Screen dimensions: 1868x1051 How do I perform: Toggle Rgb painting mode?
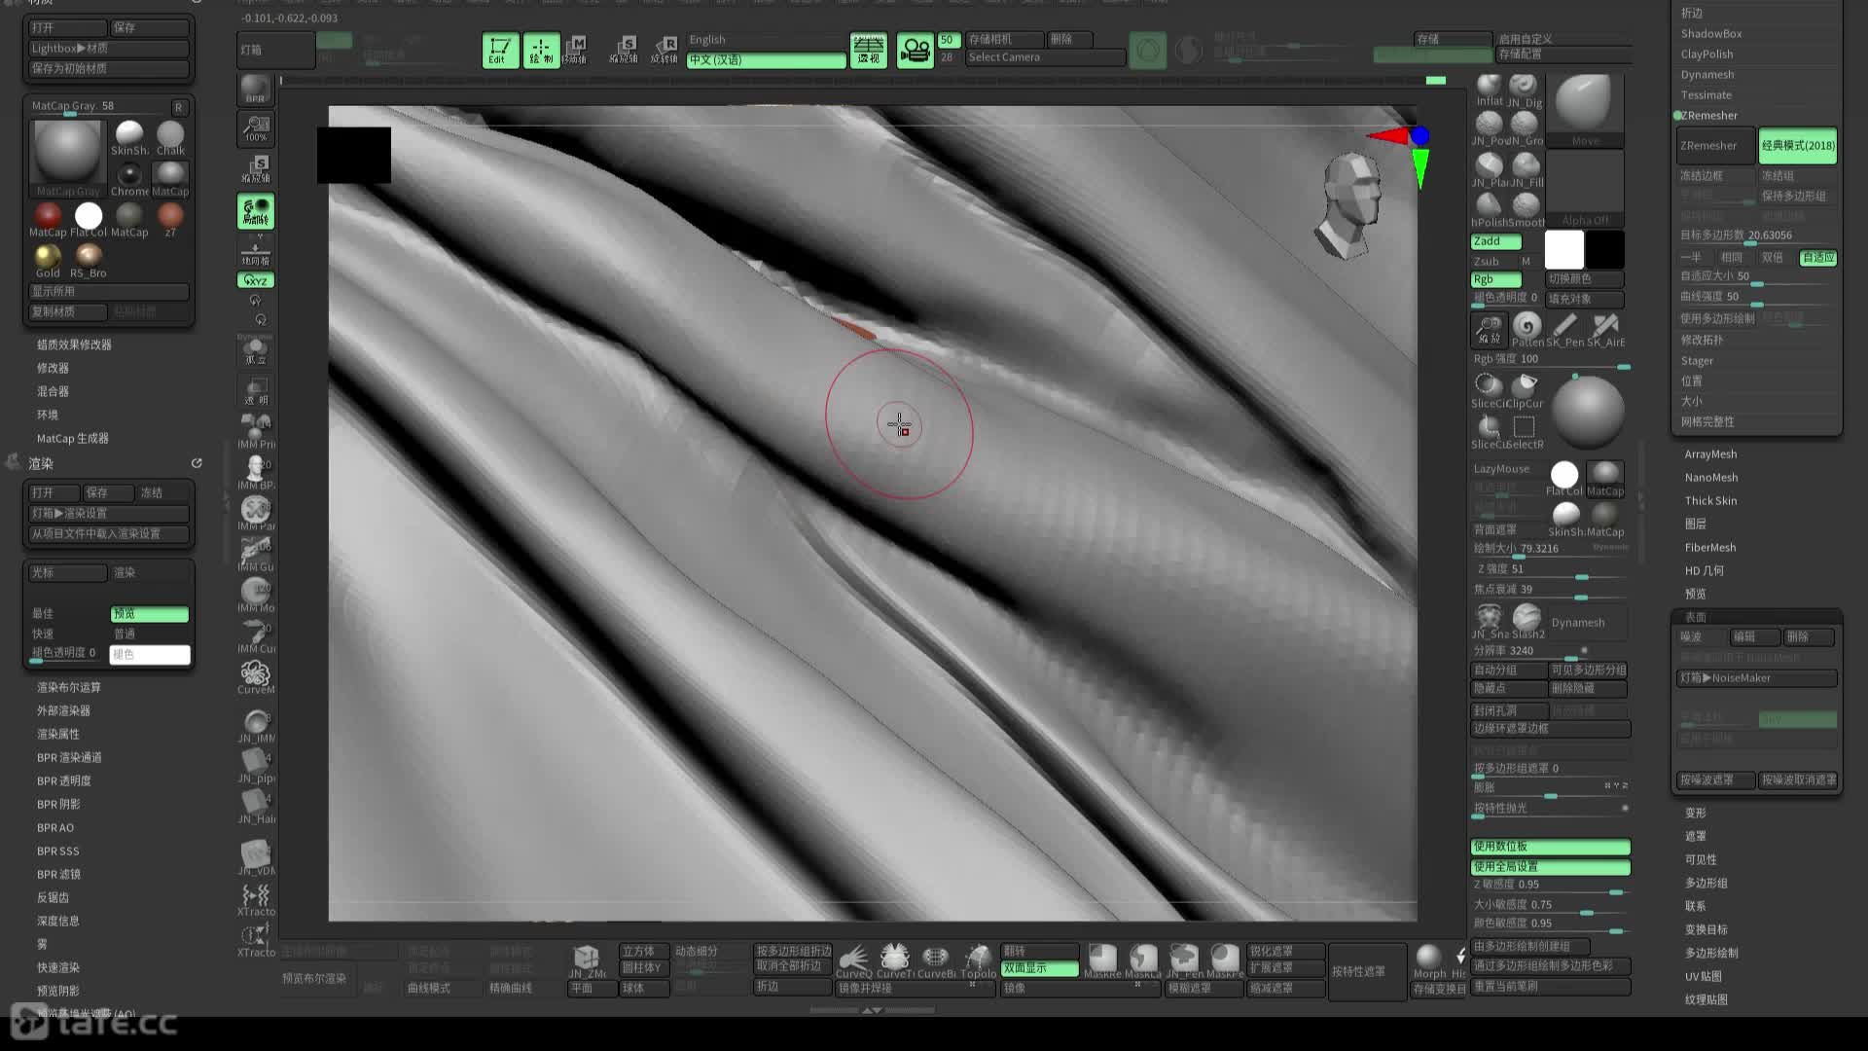point(1495,279)
